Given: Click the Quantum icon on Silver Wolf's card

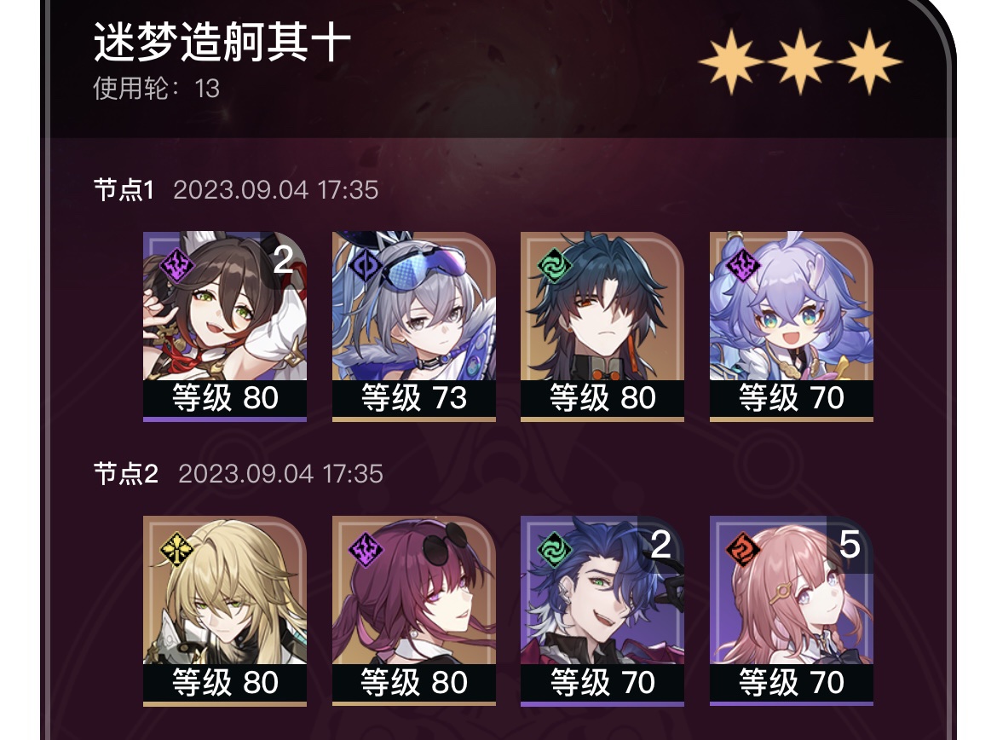Looking at the screenshot, I should [365, 264].
